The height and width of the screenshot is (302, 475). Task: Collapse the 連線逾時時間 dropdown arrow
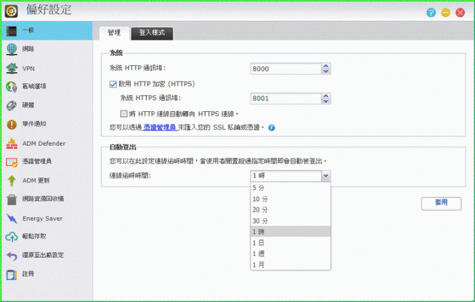[x=326, y=176]
